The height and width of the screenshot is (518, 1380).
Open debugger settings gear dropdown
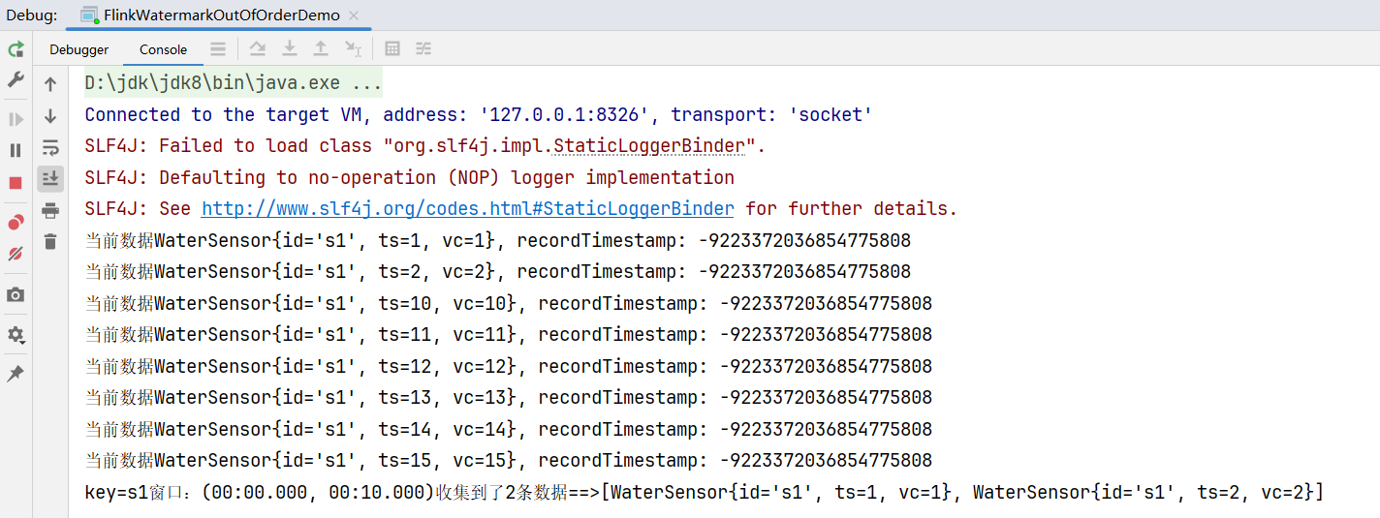coord(16,335)
